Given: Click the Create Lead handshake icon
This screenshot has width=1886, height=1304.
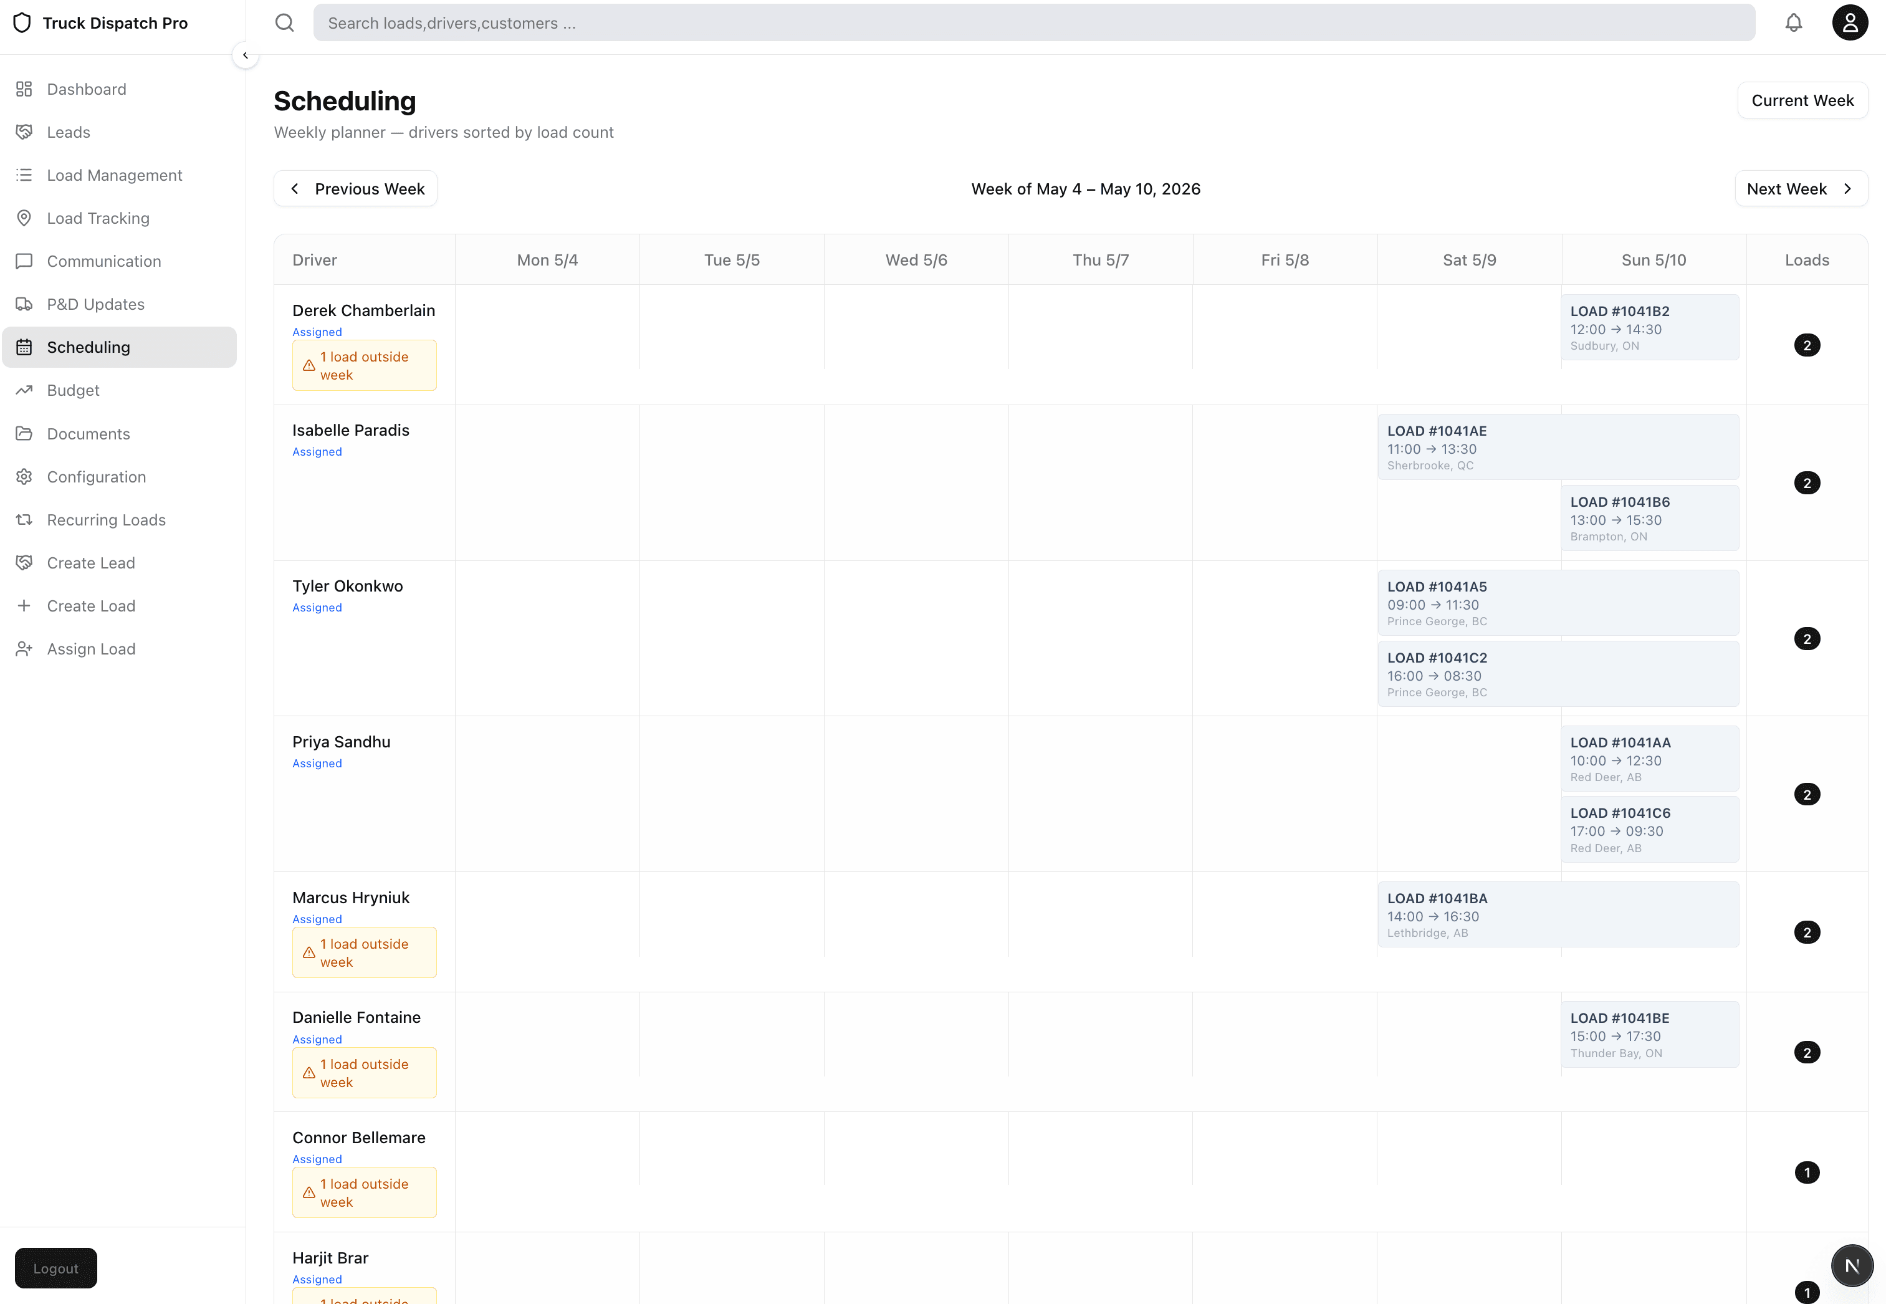Looking at the screenshot, I should pyautogui.click(x=24, y=563).
